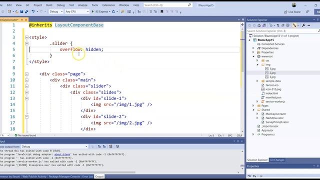Viewport: 320px width, 180px height.
Task: Go to previous message in Output panel
Action: (99, 146)
